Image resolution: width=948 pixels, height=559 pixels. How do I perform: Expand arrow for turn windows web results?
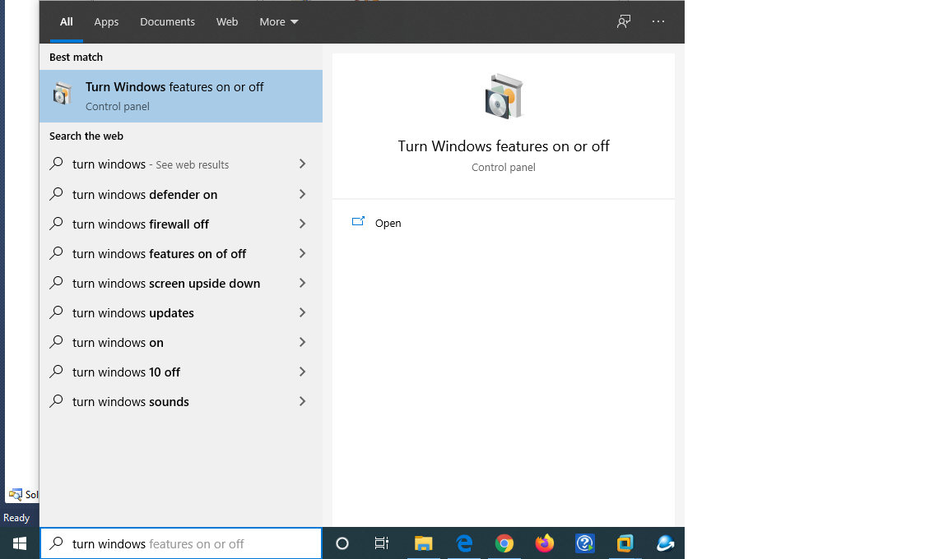click(302, 164)
